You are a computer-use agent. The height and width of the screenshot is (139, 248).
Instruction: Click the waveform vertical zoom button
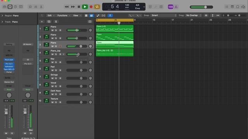click(206, 15)
